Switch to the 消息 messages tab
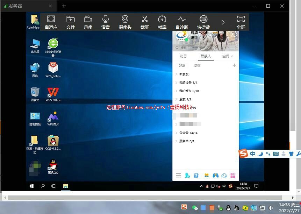 tap(183, 56)
